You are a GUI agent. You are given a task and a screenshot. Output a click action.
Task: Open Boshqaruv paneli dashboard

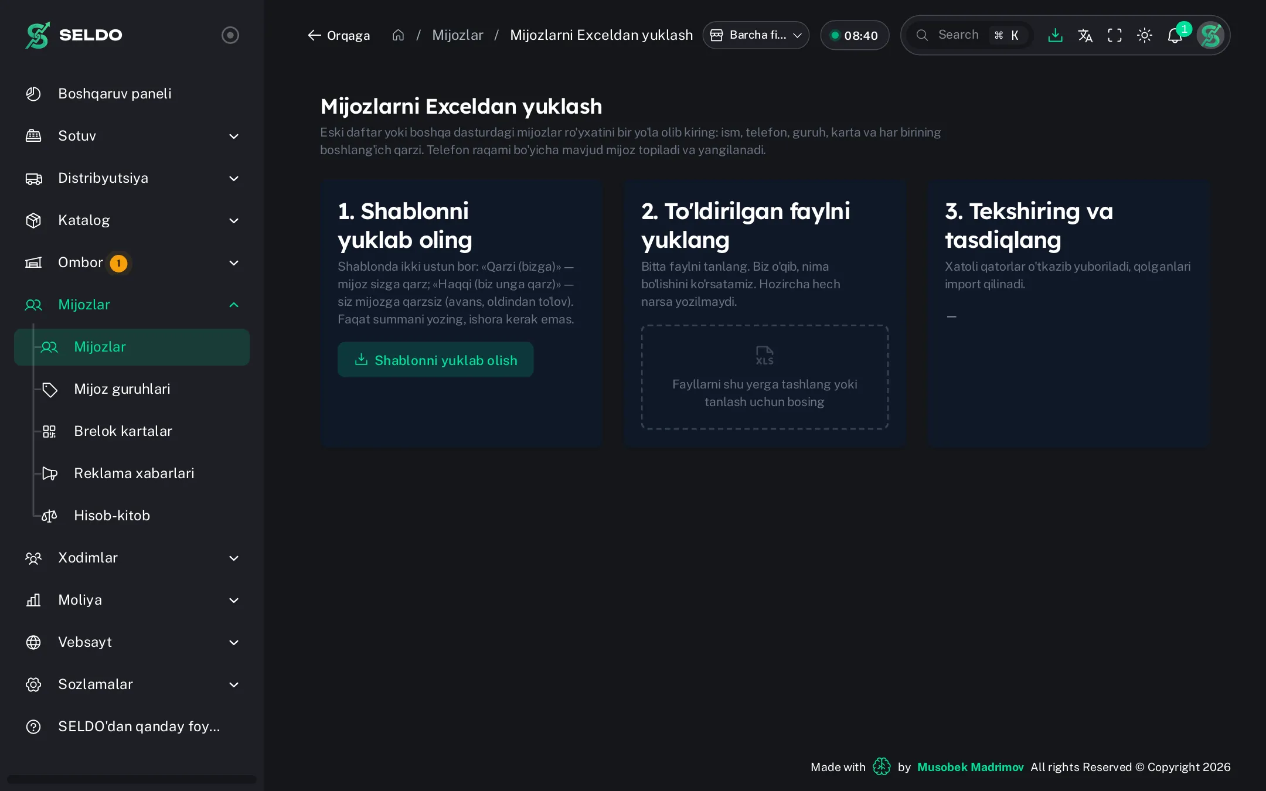(132, 94)
